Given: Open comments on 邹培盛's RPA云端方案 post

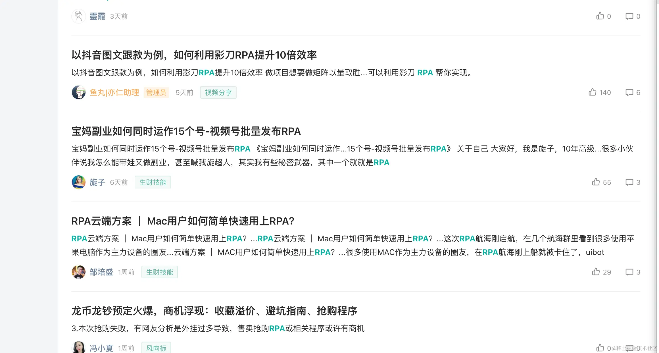Looking at the screenshot, I should [629, 272].
